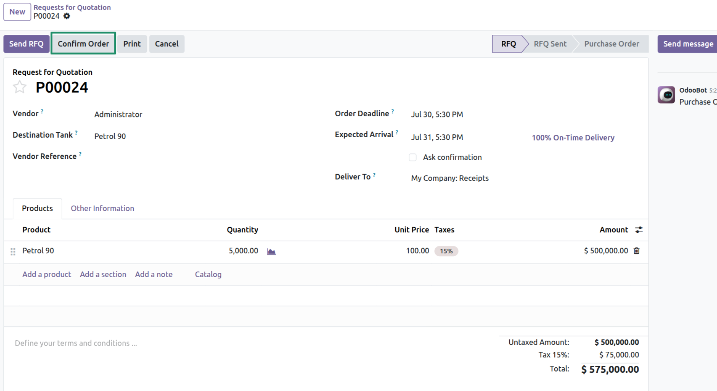The height and width of the screenshot is (391, 717).
Task: Switch to the Other Information tab
Action: point(102,208)
